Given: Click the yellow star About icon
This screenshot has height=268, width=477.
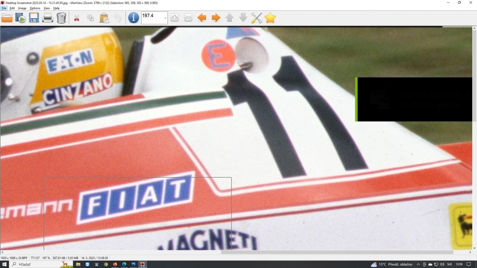Looking at the screenshot, I should (270, 18).
